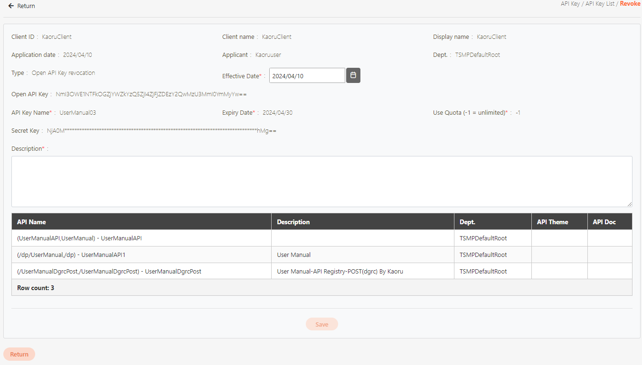Click the masked Secret Key value

161,131
